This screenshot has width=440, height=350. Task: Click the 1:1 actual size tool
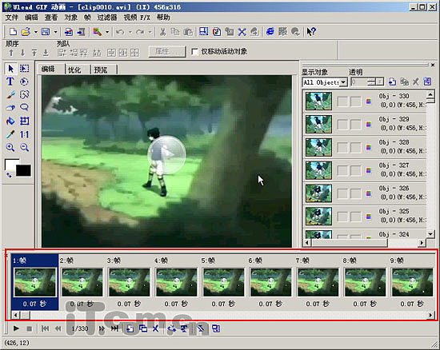[x=25, y=134]
